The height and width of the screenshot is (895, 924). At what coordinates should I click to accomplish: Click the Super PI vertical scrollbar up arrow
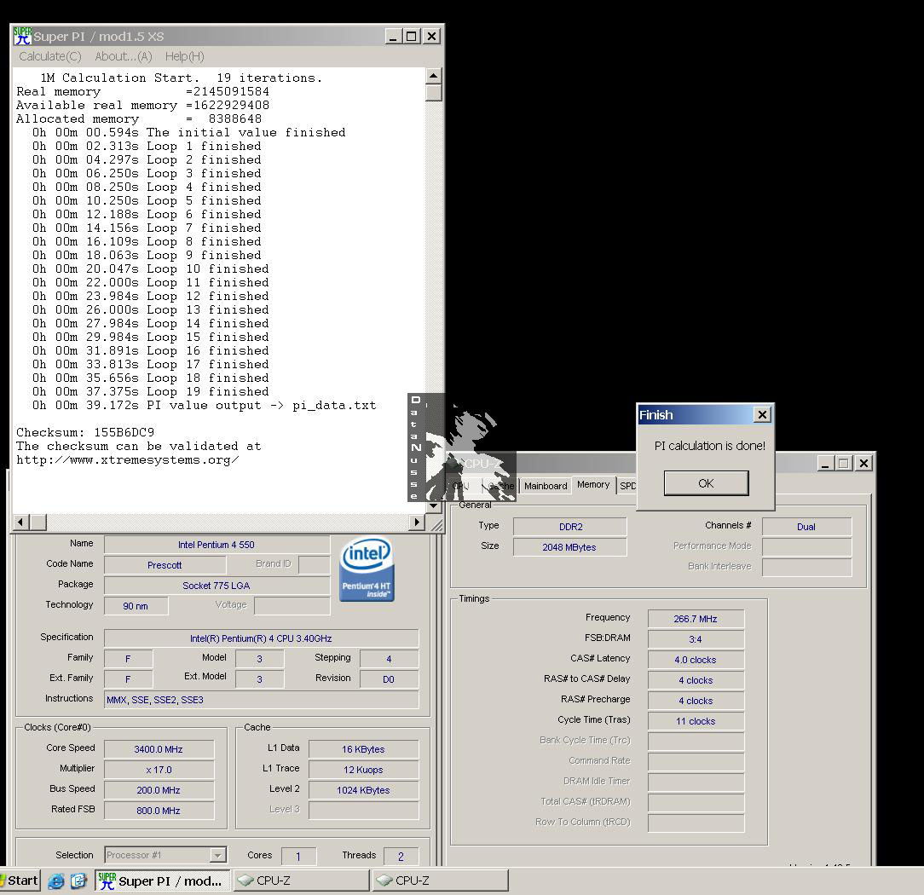[x=434, y=75]
